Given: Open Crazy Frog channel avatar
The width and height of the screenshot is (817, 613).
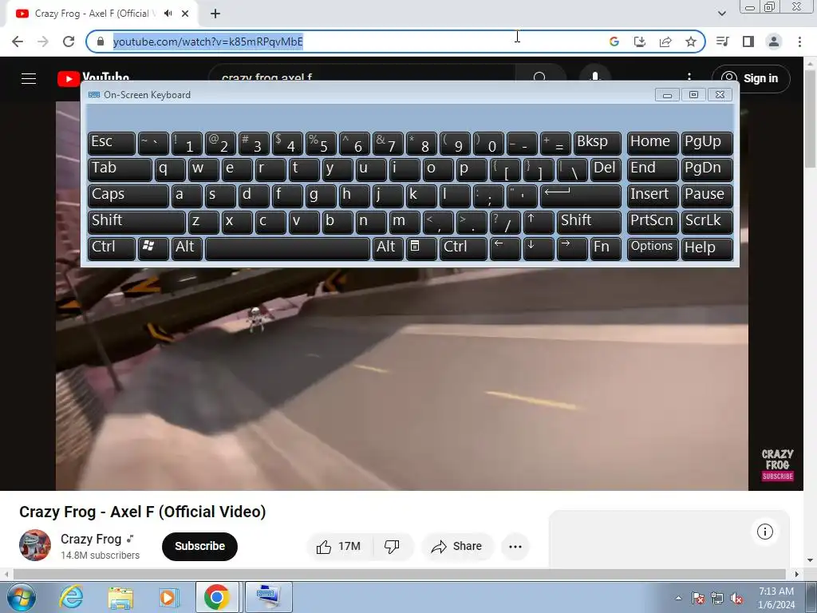Looking at the screenshot, I should (x=35, y=545).
